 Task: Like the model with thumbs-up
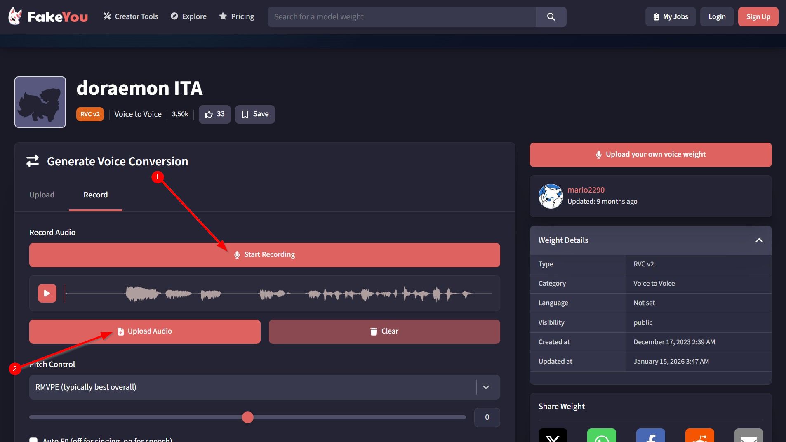pyautogui.click(x=215, y=114)
